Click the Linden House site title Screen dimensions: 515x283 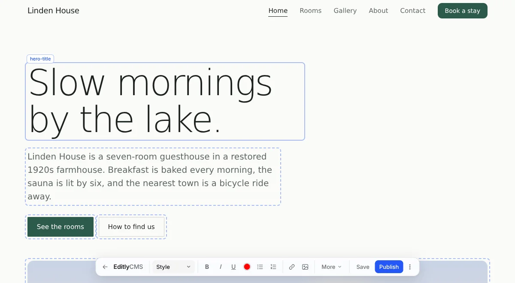coord(53,11)
